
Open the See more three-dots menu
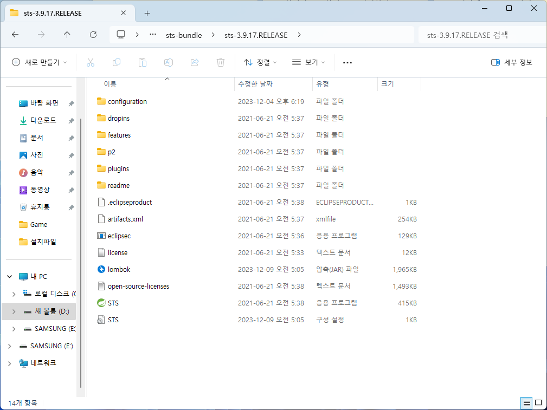tap(347, 62)
